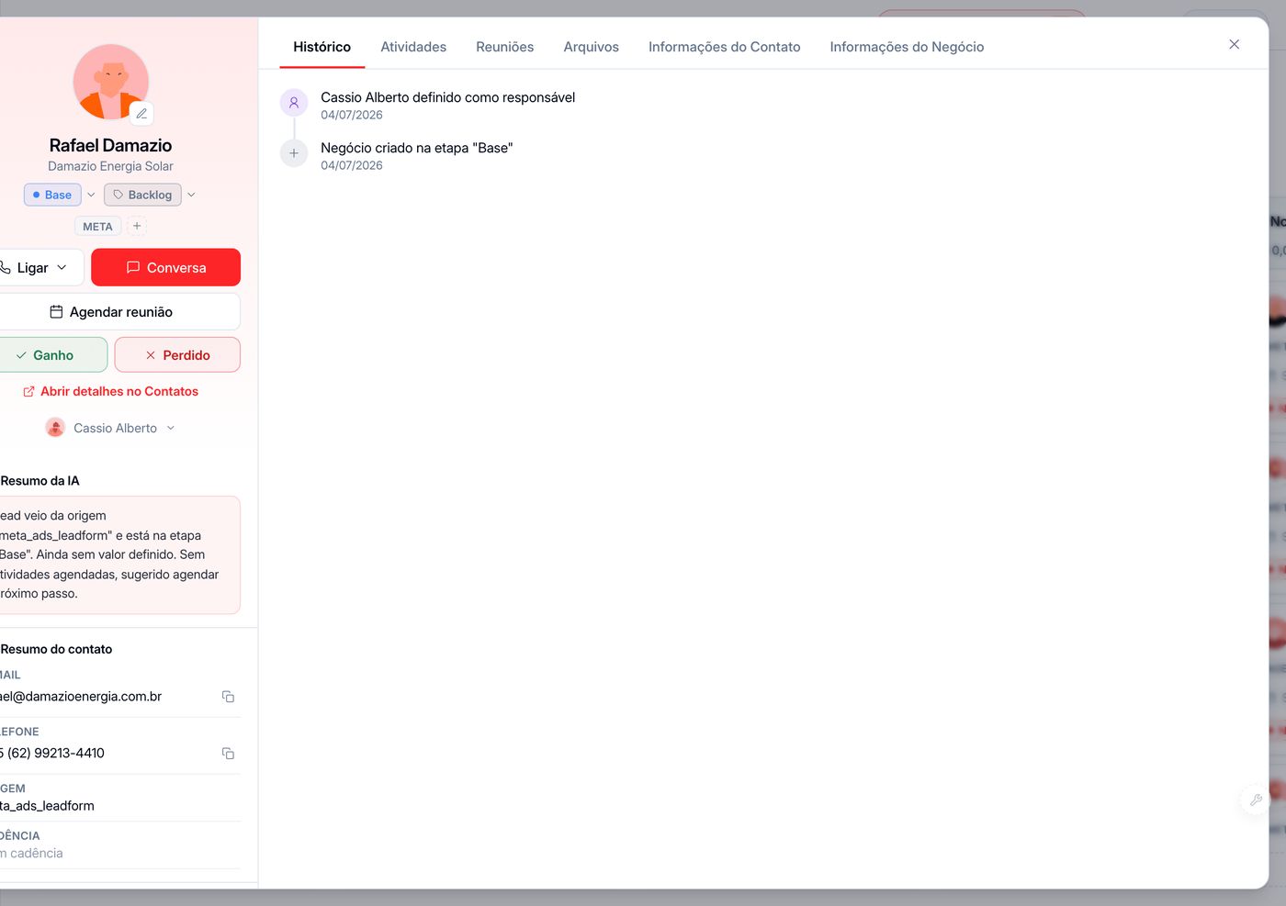Click the phone number ending 99213-4410
This screenshot has height=906, width=1286.
coord(52,753)
